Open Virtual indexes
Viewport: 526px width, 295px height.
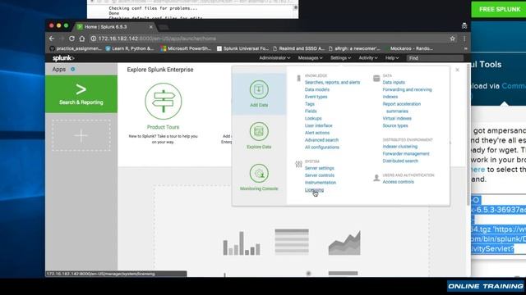[x=397, y=118]
